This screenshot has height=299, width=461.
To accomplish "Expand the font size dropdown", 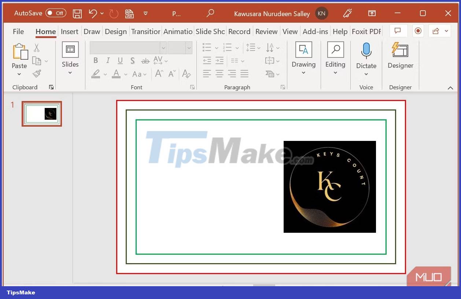I will (x=189, y=48).
